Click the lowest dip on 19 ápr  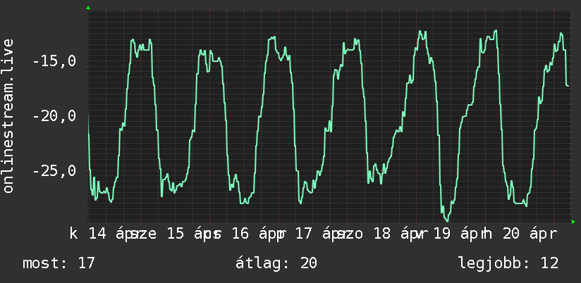[x=447, y=220]
